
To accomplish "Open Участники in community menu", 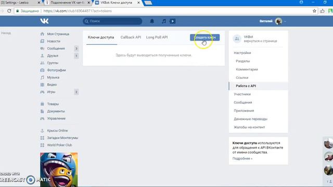I will [242, 94].
